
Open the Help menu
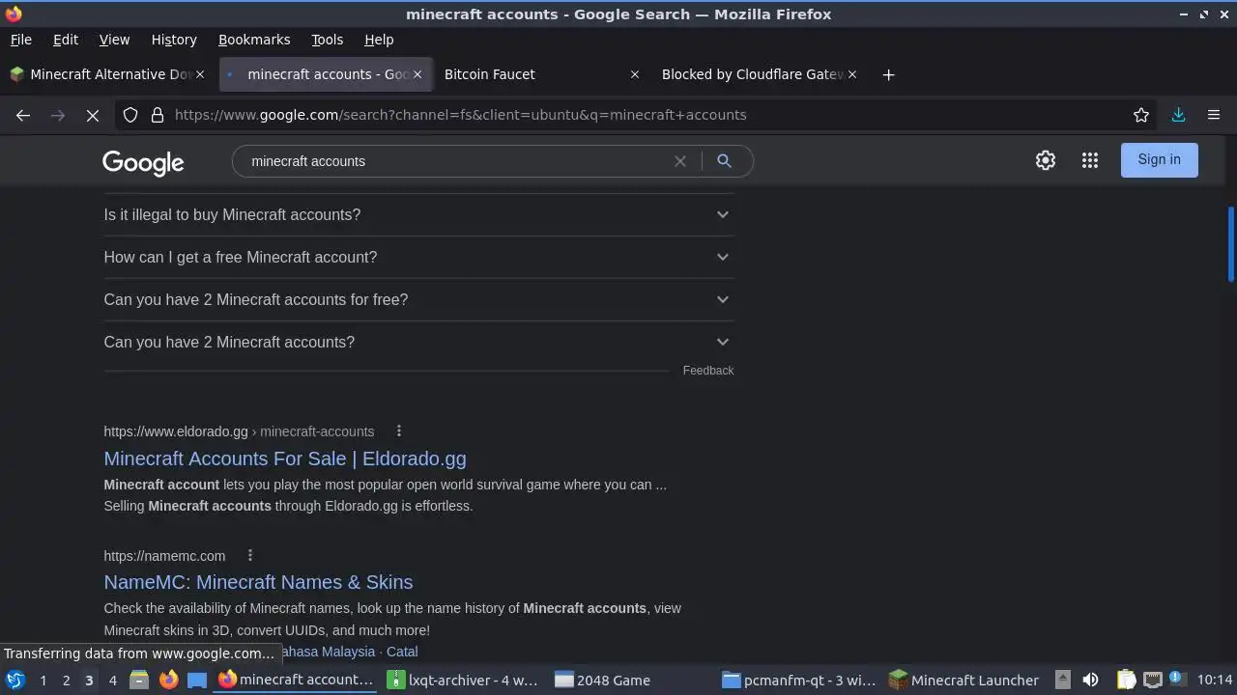point(379,40)
